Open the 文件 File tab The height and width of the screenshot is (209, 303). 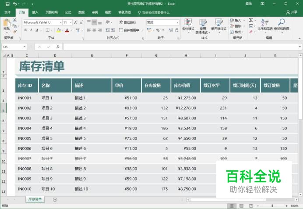point(7,12)
